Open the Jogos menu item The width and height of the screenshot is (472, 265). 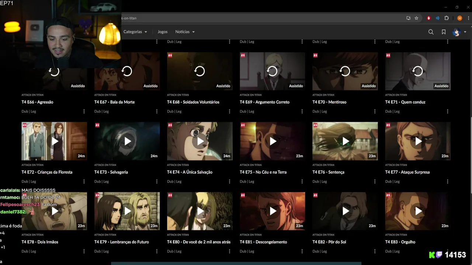(162, 32)
